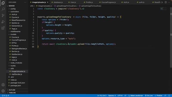Open package.json file
This screenshot has height=97, width=172.
(16, 86)
